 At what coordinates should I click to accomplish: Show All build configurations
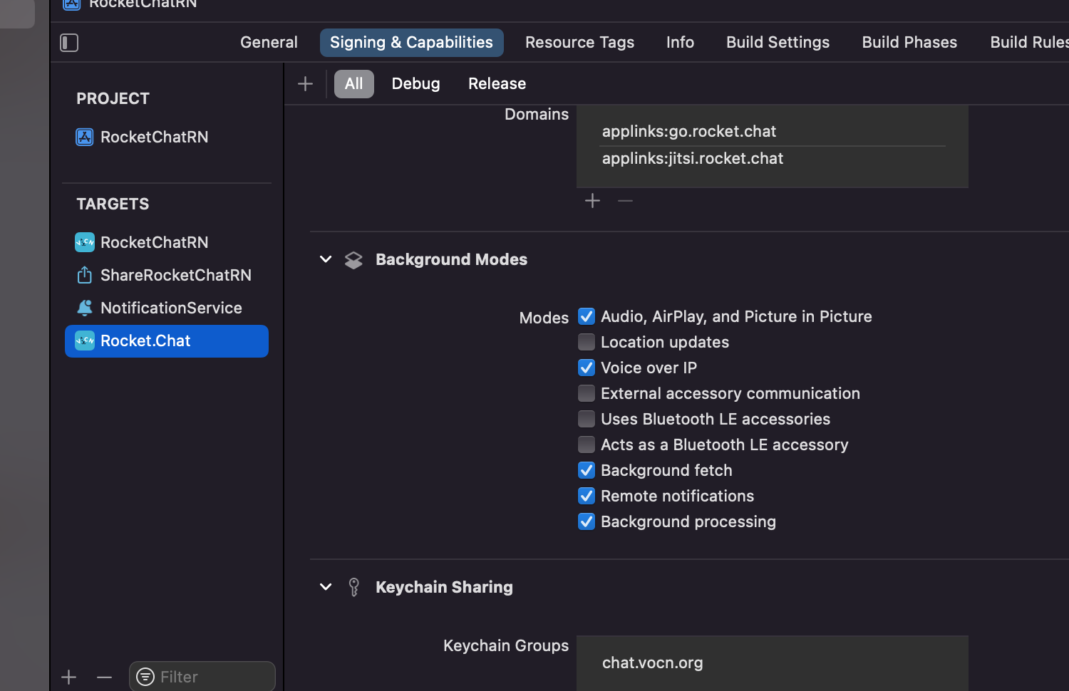[x=354, y=84]
